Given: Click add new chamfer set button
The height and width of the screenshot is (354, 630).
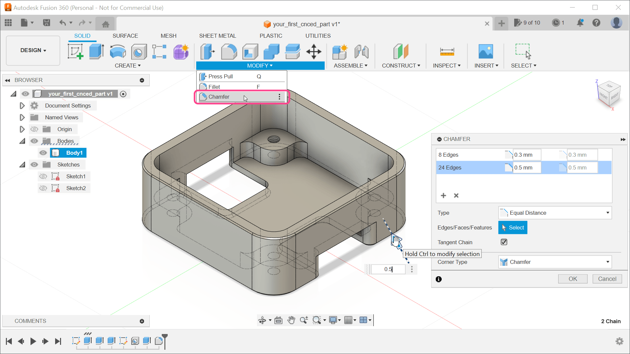Looking at the screenshot, I should 443,195.
